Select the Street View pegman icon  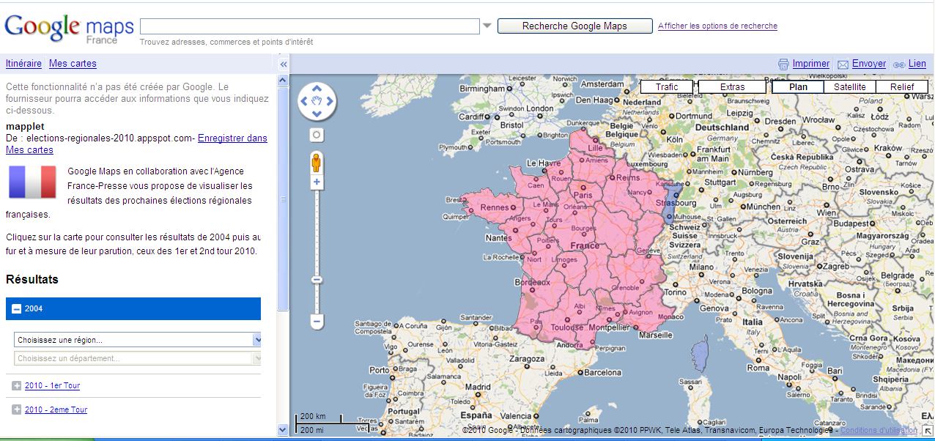click(x=317, y=161)
